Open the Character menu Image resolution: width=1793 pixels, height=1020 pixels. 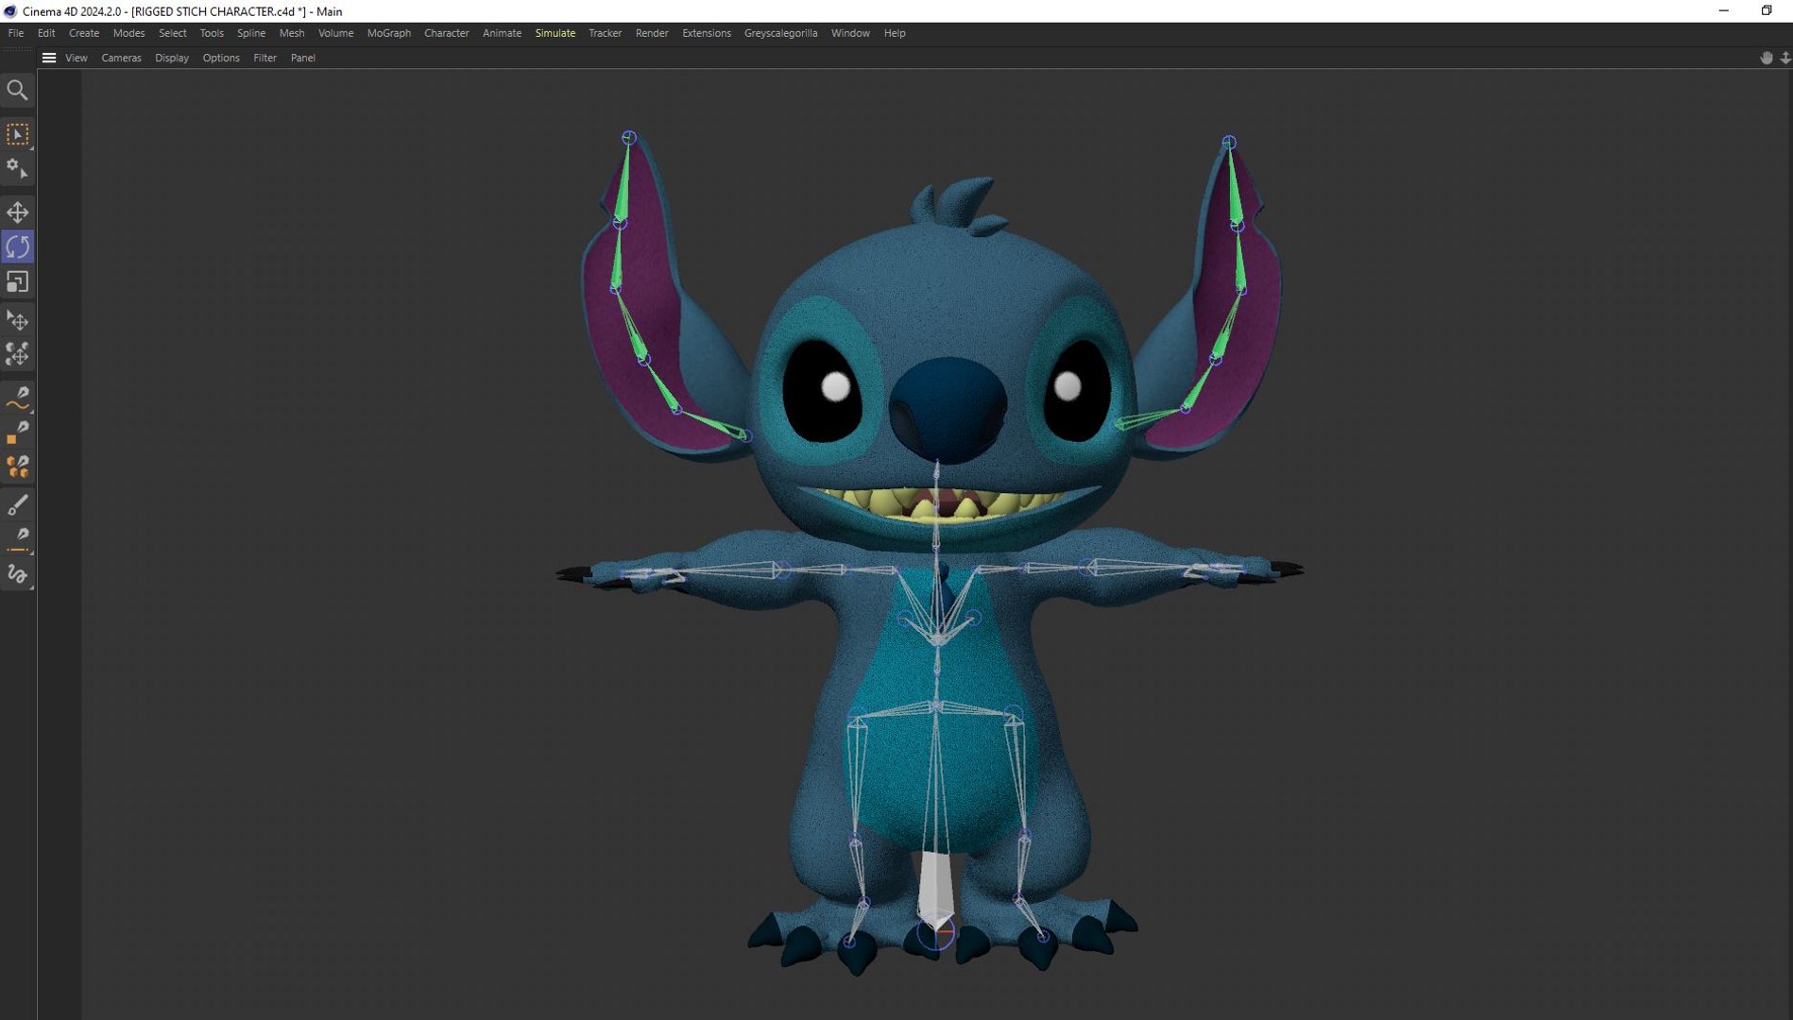(x=447, y=33)
